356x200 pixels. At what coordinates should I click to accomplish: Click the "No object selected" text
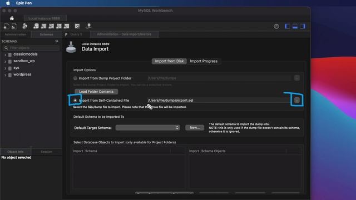pyautogui.click(x=16, y=157)
